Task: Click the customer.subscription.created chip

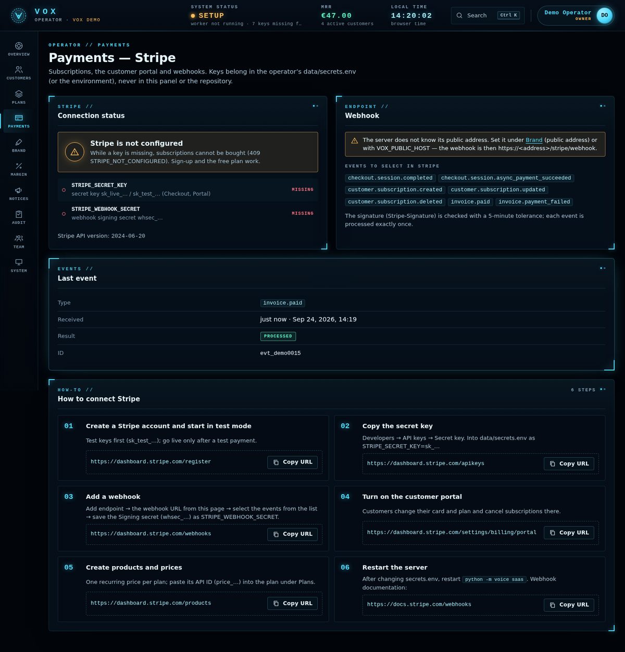Action: [395, 190]
